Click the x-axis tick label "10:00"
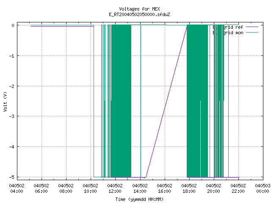The height and width of the screenshot is (203, 271). [90, 191]
